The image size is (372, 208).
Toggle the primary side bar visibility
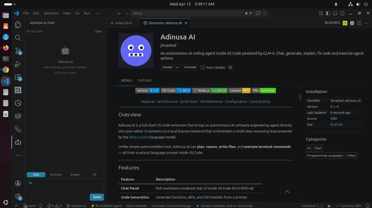click(328, 13)
